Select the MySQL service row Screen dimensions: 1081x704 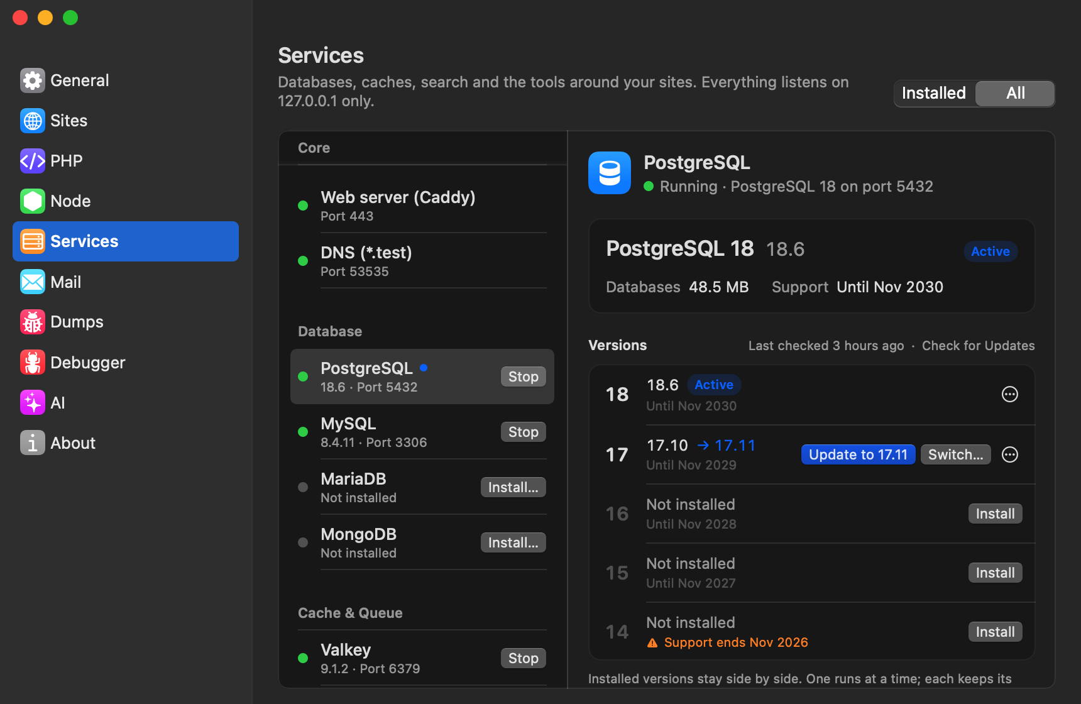422,432
